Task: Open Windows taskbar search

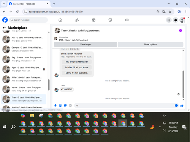Action: 13,127
